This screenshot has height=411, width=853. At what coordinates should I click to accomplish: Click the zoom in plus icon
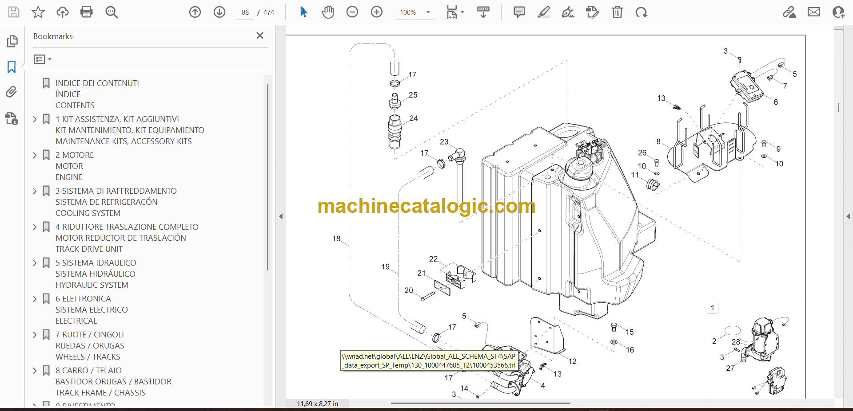[x=377, y=12]
